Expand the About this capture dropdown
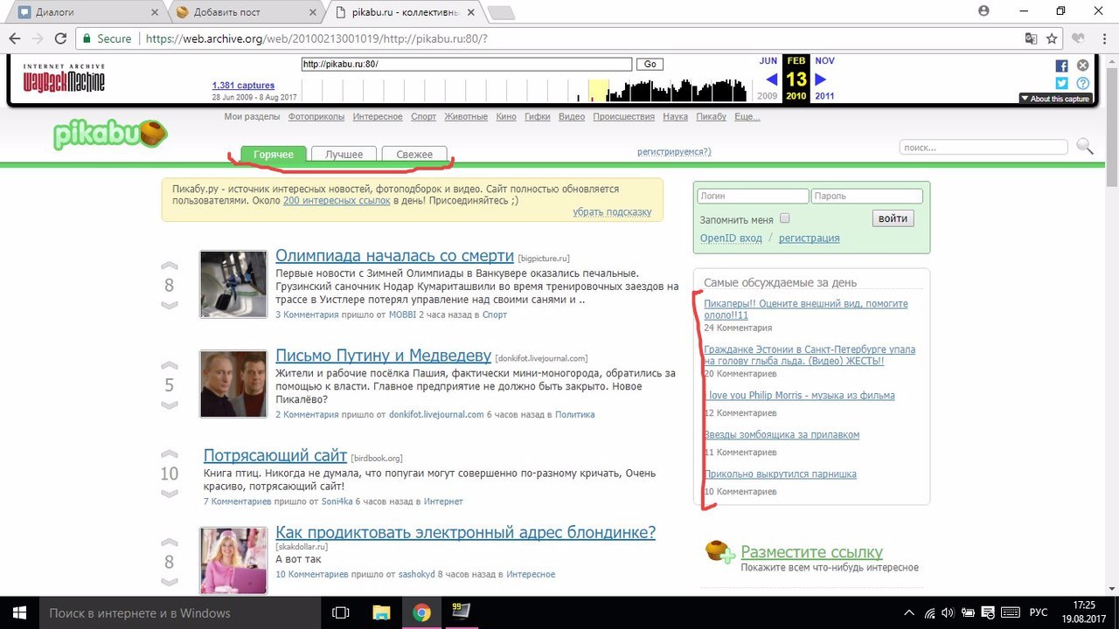 pos(1055,99)
